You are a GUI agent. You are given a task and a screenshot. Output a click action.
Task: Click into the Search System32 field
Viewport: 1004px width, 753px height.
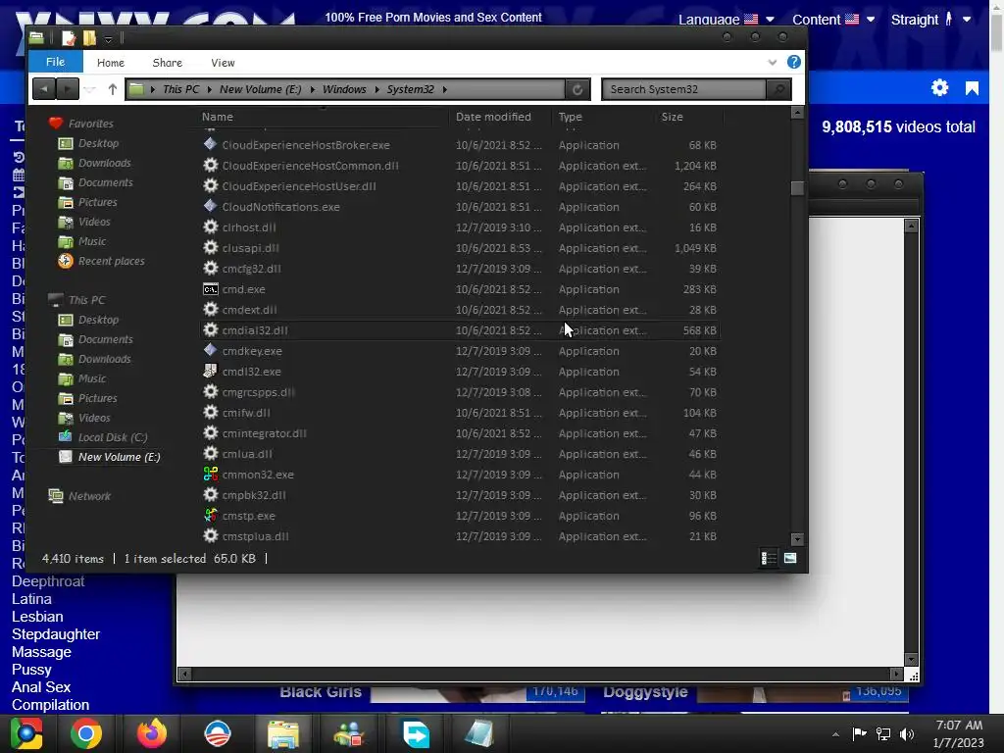683,89
